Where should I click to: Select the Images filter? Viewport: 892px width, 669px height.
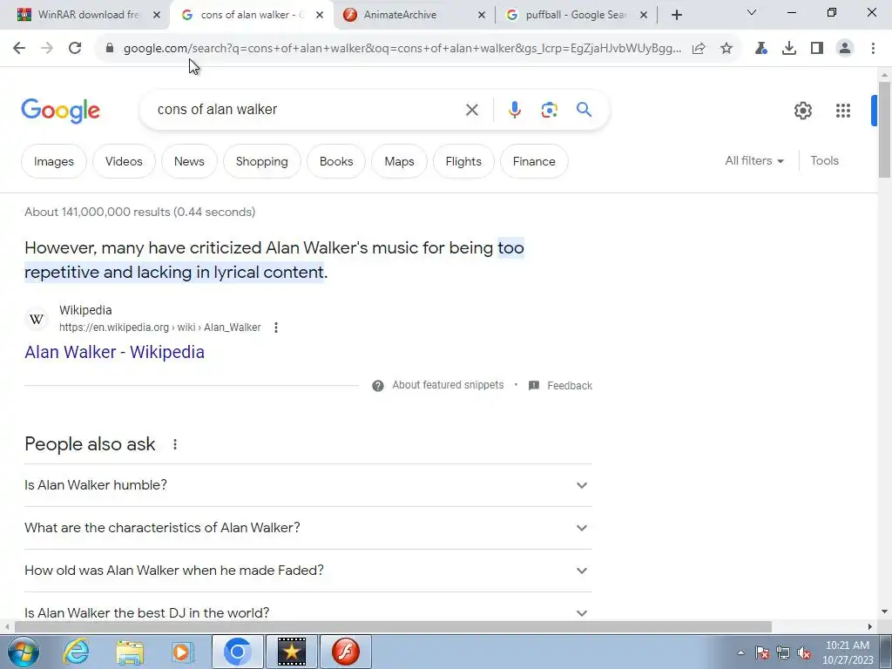coord(53,161)
